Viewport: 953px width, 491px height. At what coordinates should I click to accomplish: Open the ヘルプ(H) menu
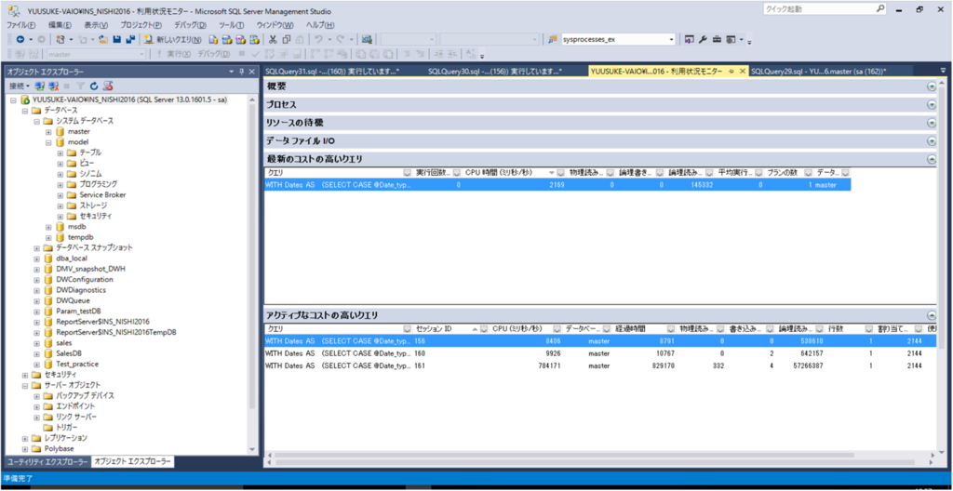click(320, 25)
